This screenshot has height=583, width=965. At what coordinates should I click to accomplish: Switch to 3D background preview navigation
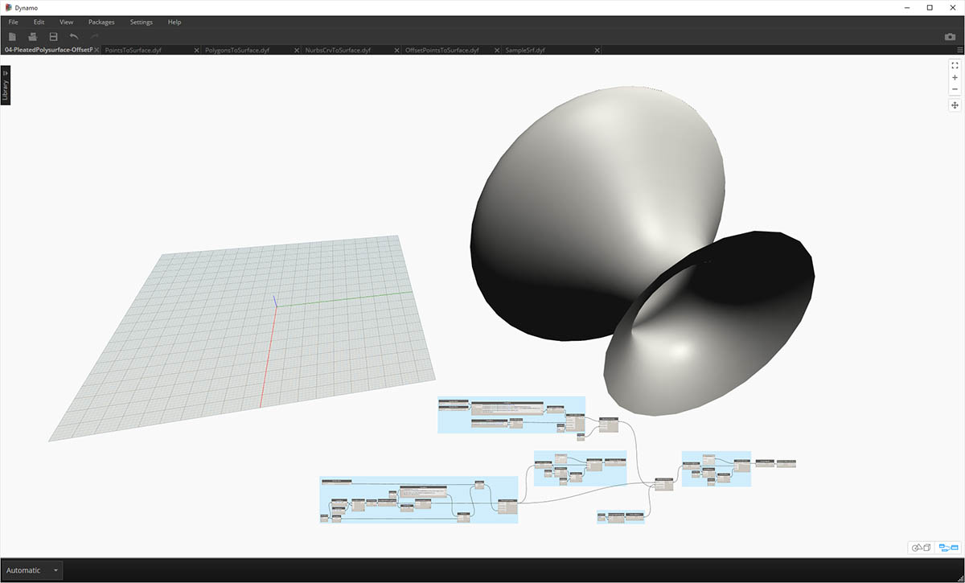click(921, 548)
